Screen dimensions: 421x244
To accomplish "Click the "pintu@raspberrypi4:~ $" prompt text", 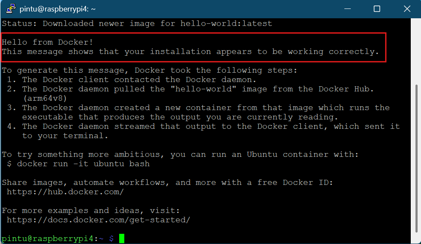I will point(58,238).
